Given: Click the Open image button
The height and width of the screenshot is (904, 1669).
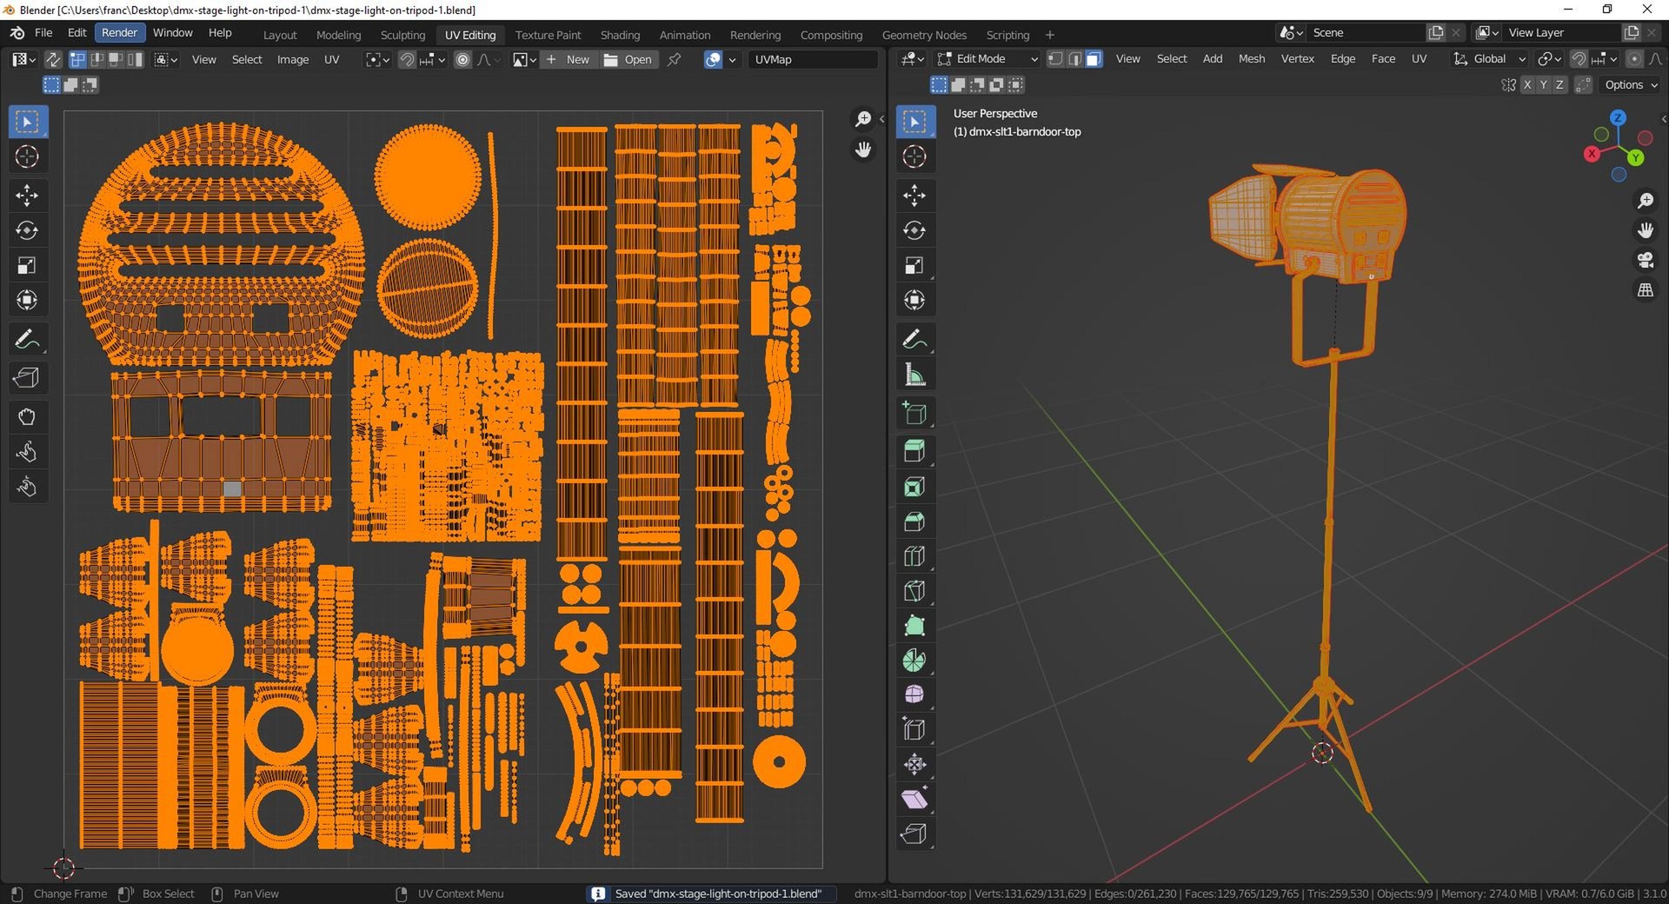Looking at the screenshot, I should coord(628,59).
